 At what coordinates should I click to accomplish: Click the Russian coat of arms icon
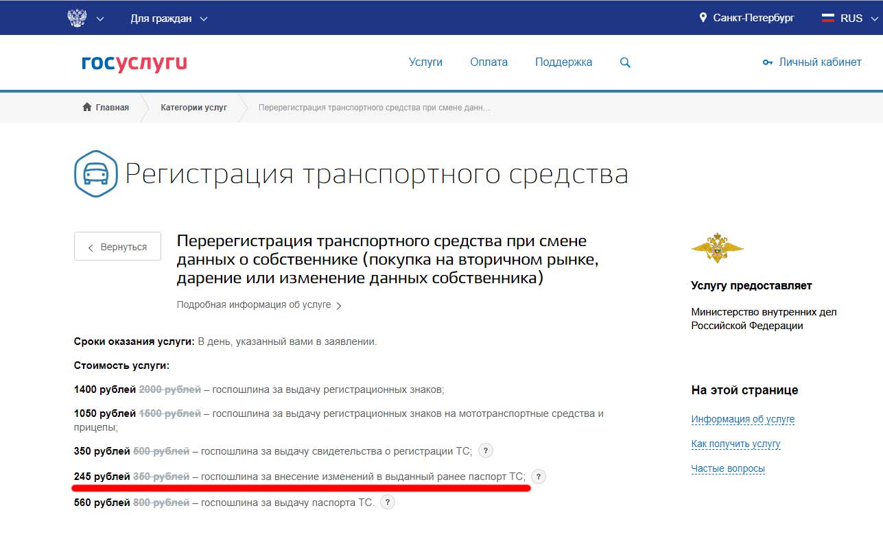point(78,19)
